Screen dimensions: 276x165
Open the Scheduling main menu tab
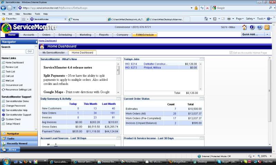pyautogui.click(x=65, y=35)
